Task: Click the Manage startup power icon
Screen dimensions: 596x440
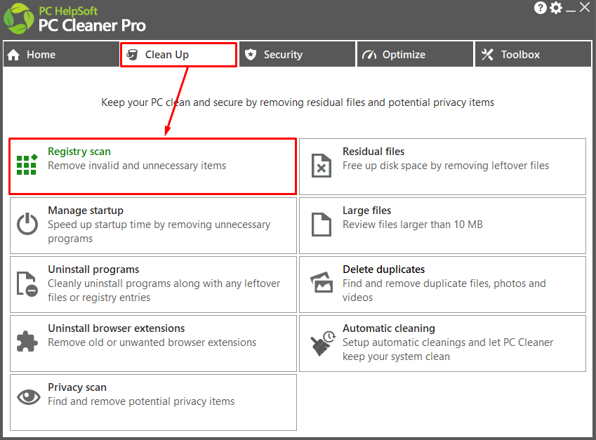Action: (x=27, y=224)
